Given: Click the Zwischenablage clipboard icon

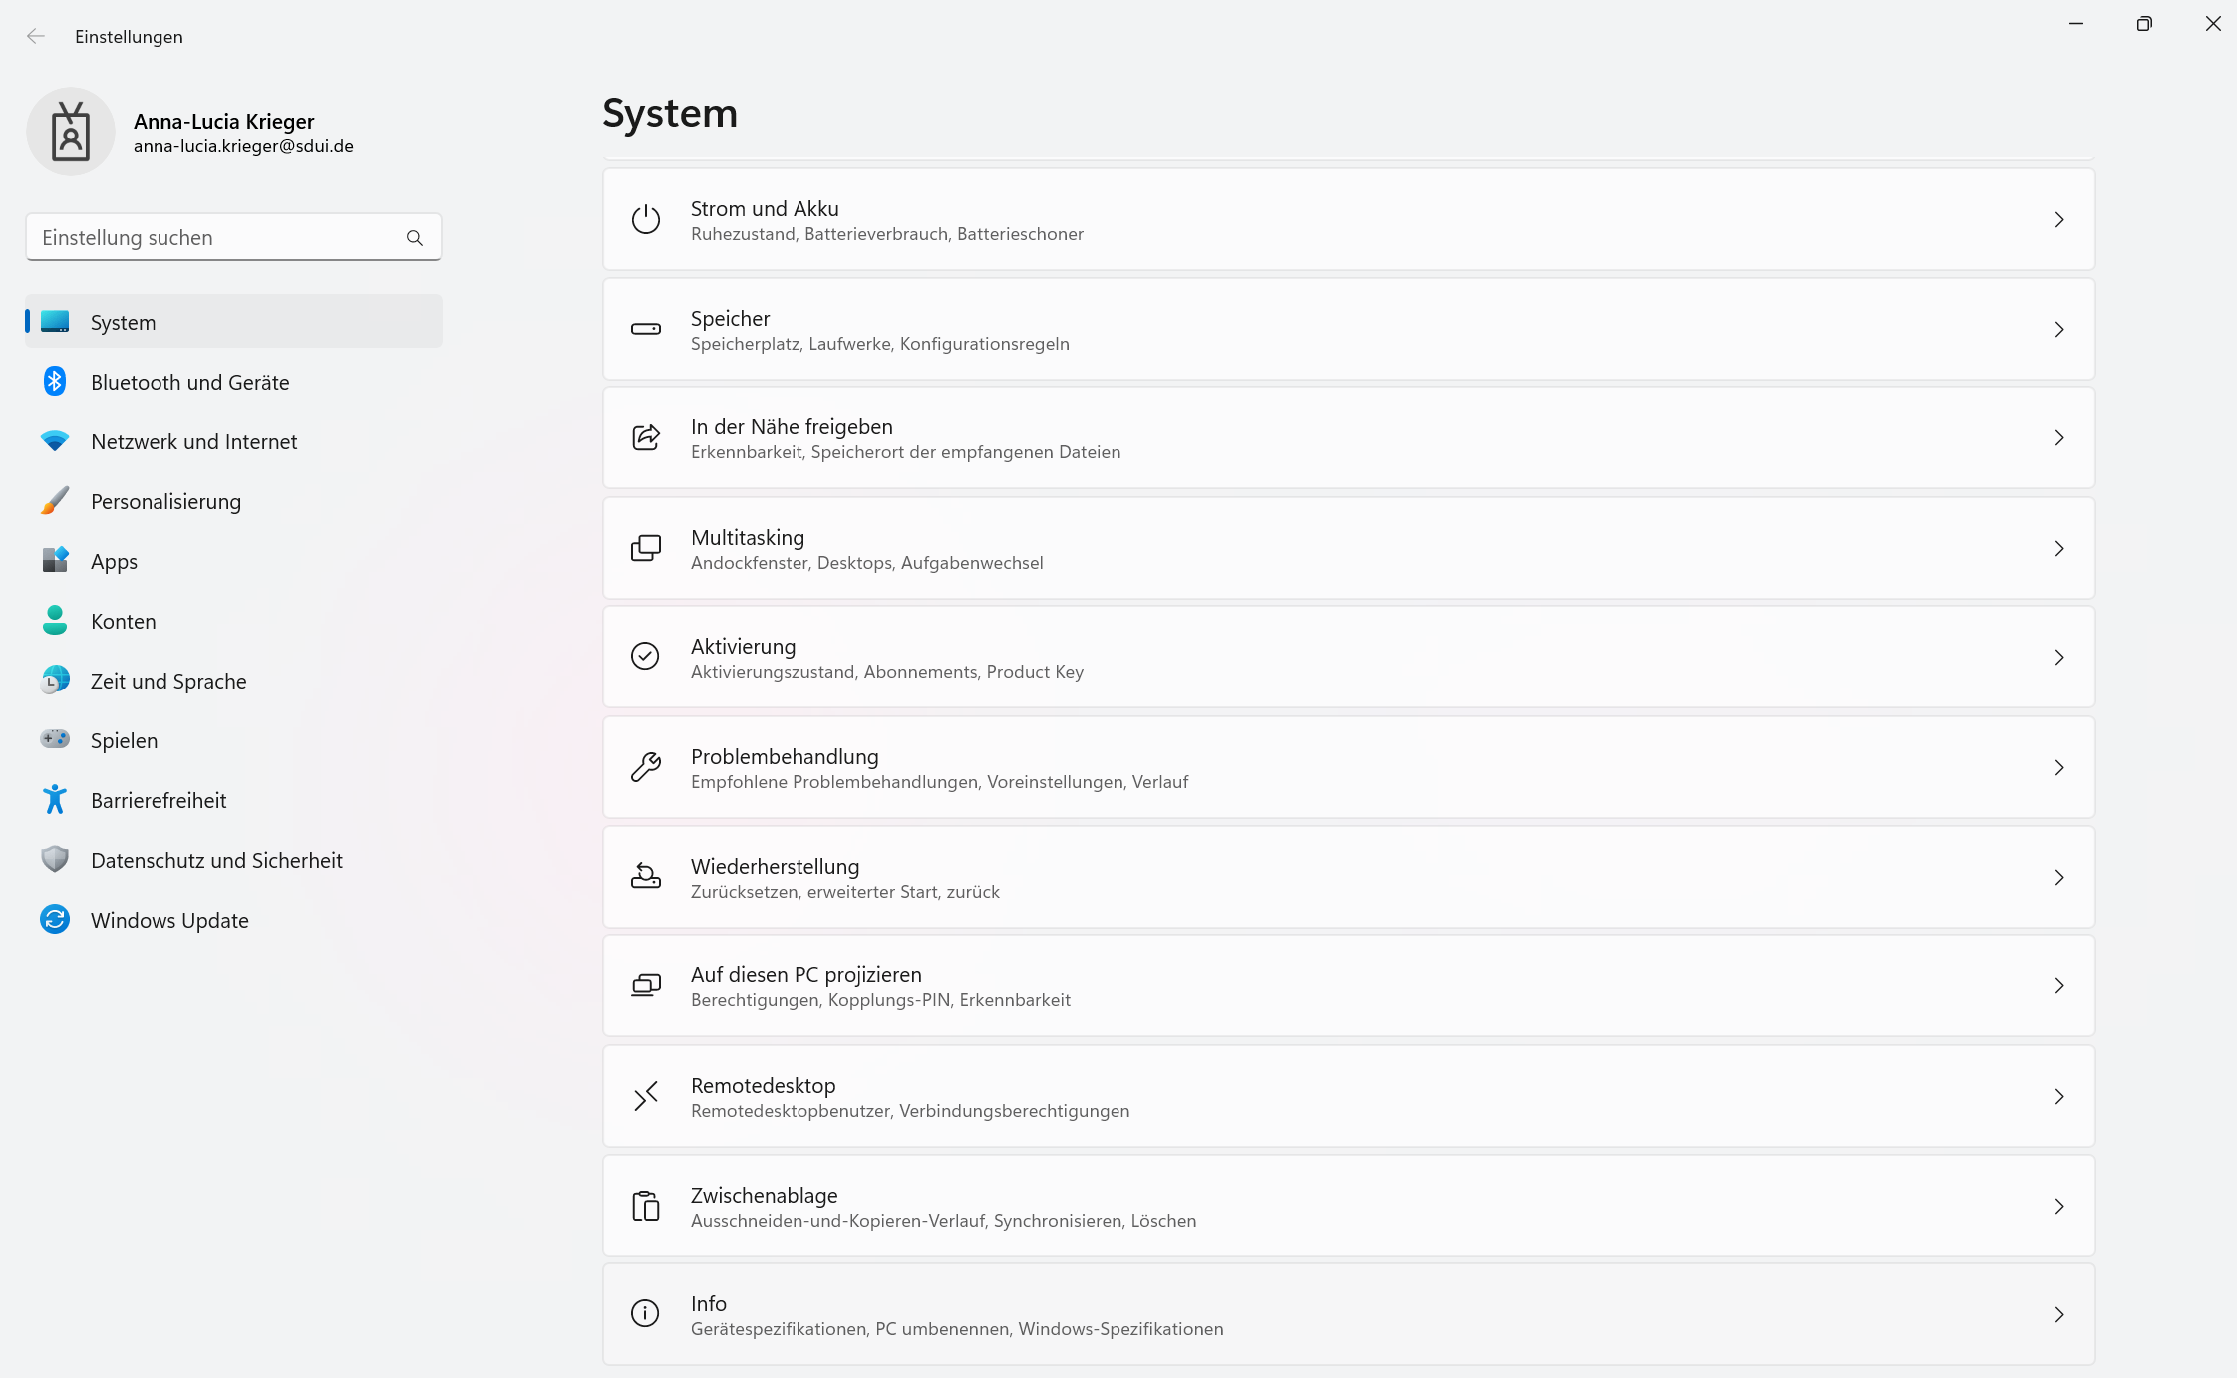Looking at the screenshot, I should 646,1206.
